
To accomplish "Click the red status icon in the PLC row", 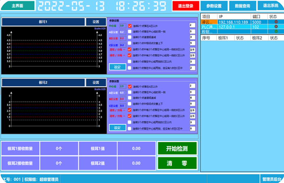I will coord(276,26).
